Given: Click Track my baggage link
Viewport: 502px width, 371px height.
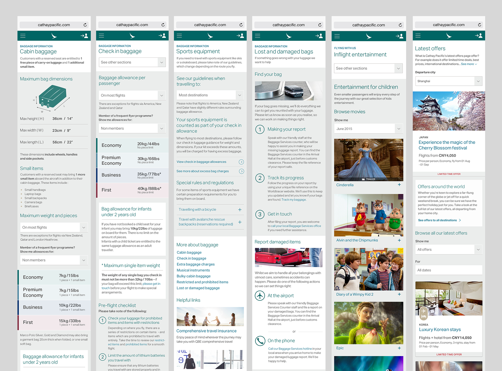Looking at the screenshot, I should (294, 200).
